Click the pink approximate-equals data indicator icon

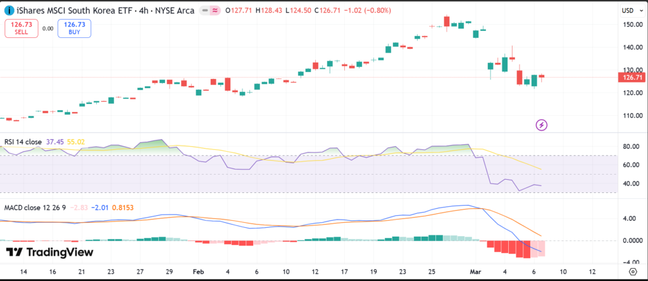coord(216,11)
